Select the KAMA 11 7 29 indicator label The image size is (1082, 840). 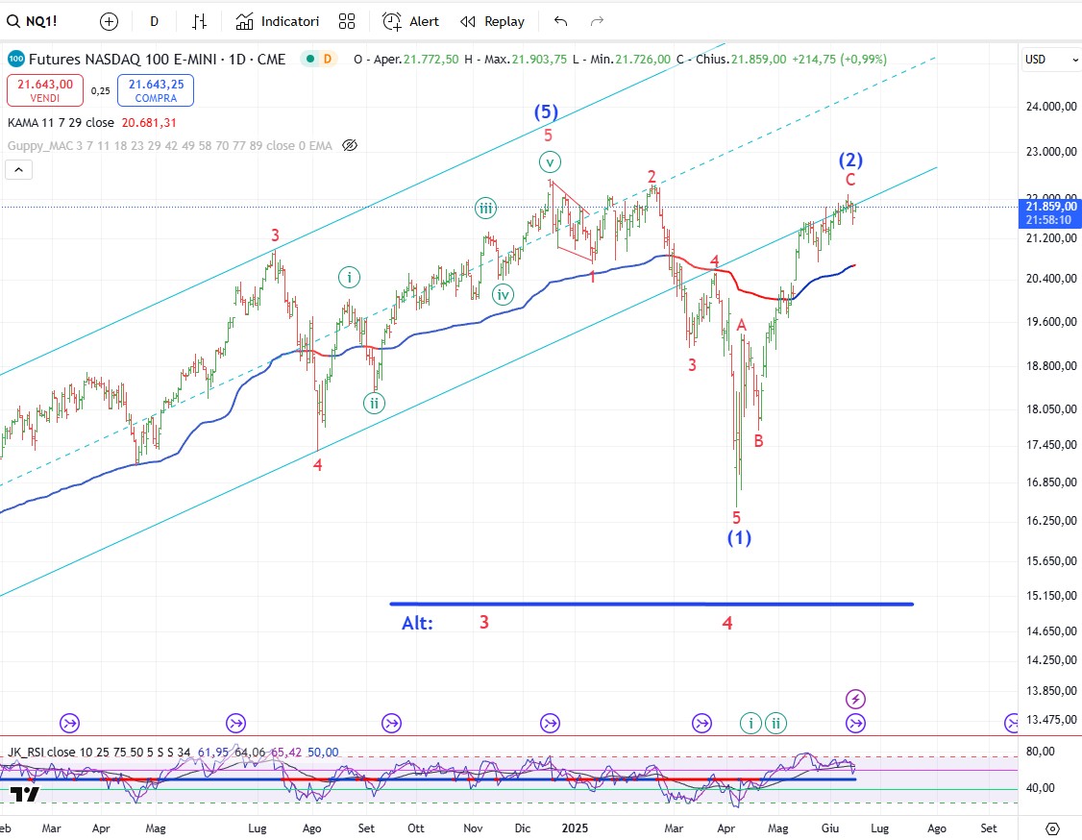coord(61,123)
